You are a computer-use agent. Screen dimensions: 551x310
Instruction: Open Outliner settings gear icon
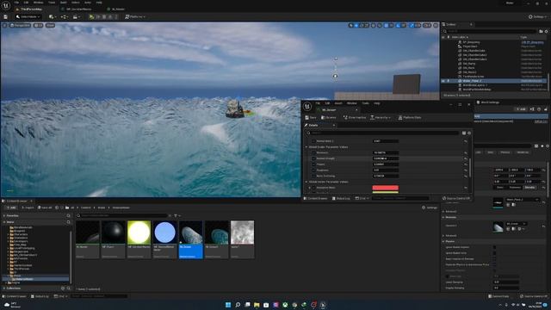546,31
